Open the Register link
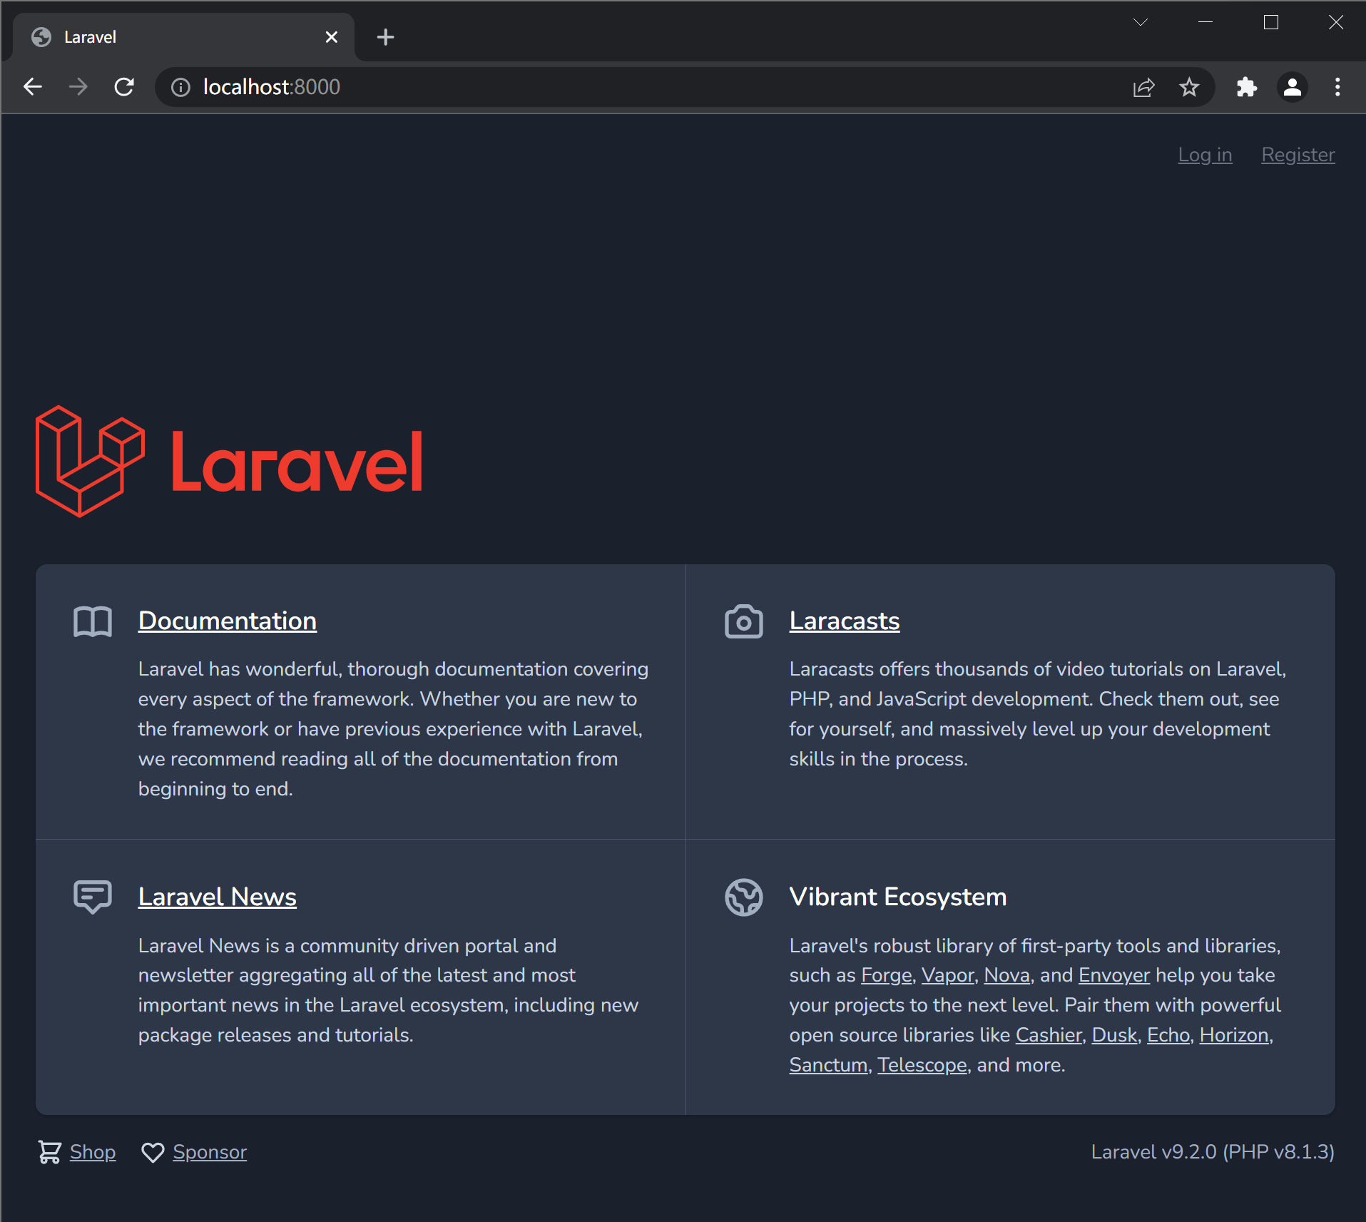1366x1222 pixels. [1298, 155]
